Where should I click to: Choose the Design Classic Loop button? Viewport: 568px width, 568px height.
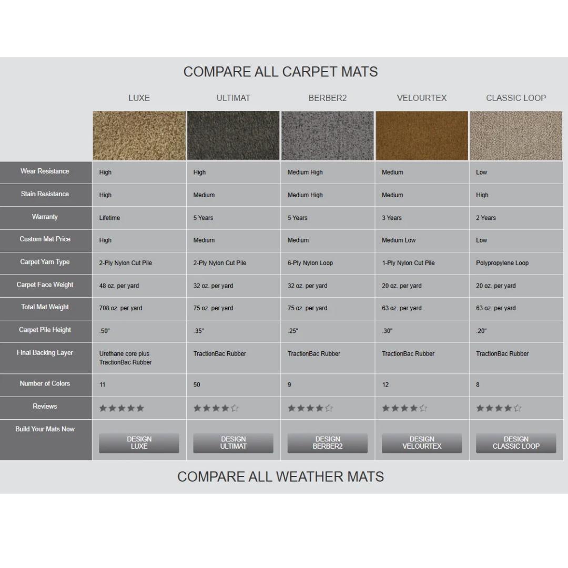point(516,443)
